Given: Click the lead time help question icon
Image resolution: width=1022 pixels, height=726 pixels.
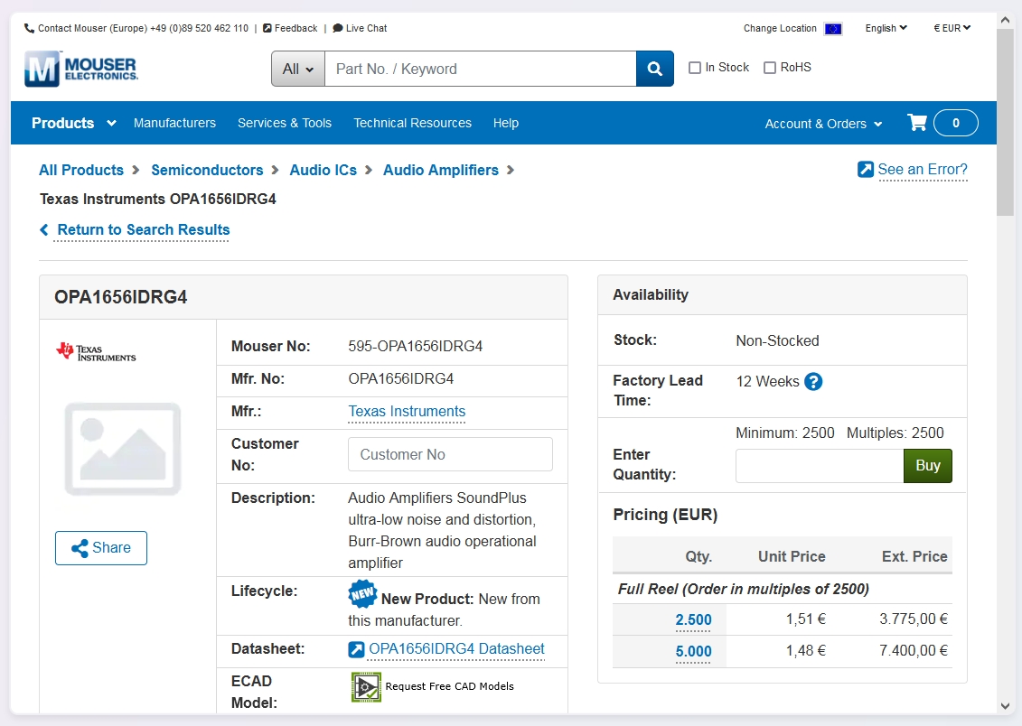Looking at the screenshot, I should tap(813, 381).
